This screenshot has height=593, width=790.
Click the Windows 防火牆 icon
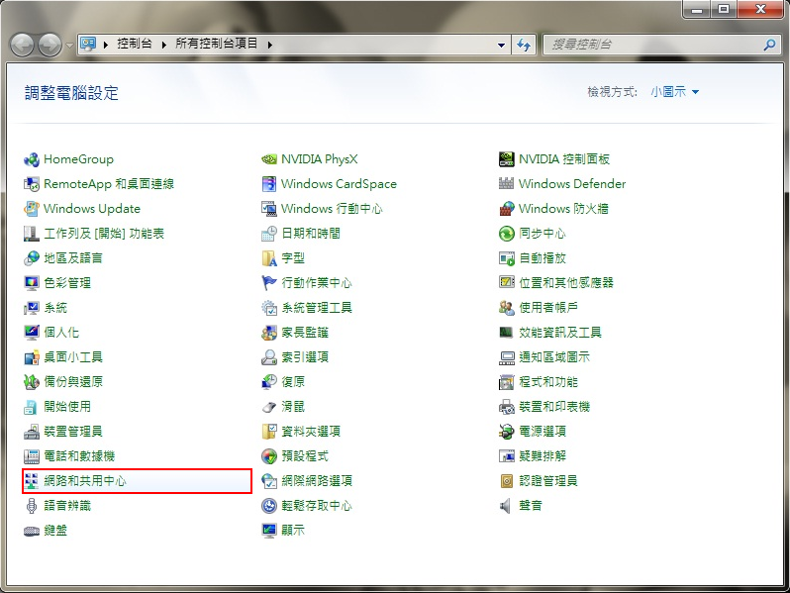(506, 209)
